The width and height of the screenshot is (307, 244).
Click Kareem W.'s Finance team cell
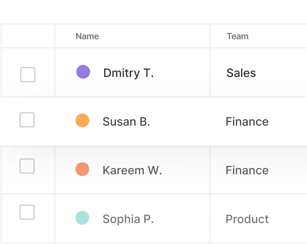coord(247,170)
